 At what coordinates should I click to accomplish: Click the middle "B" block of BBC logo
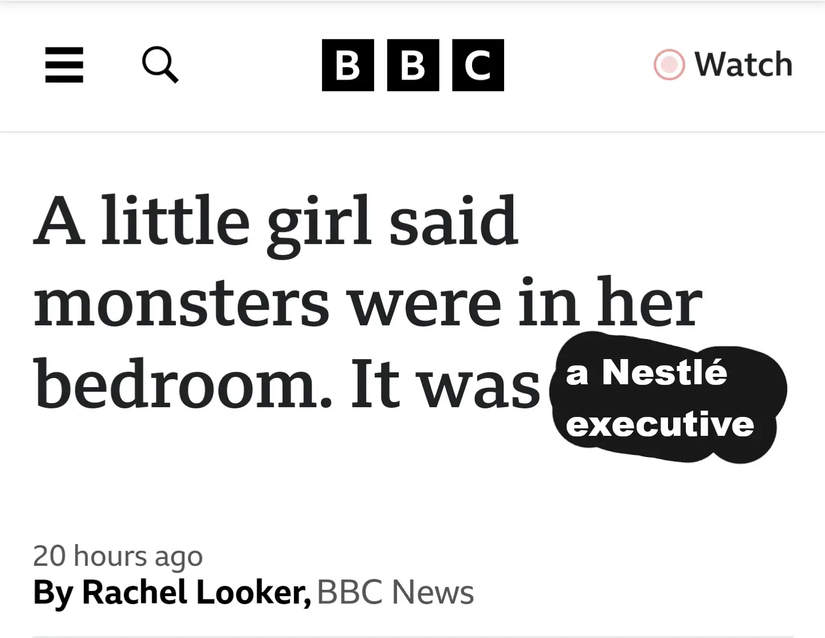[x=413, y=65]
